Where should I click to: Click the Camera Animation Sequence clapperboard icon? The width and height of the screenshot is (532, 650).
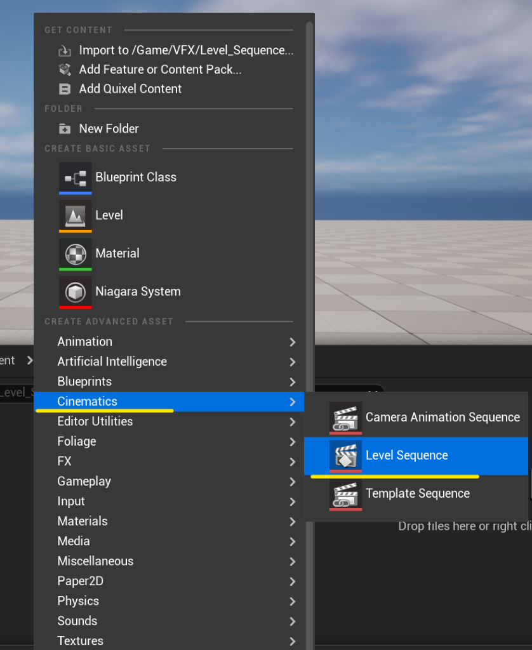tap(346, 418)
